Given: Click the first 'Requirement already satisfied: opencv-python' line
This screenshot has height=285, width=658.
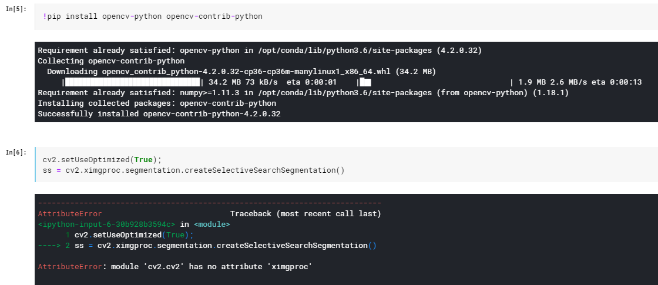Looking at the screenshot, I should point(259,51).
